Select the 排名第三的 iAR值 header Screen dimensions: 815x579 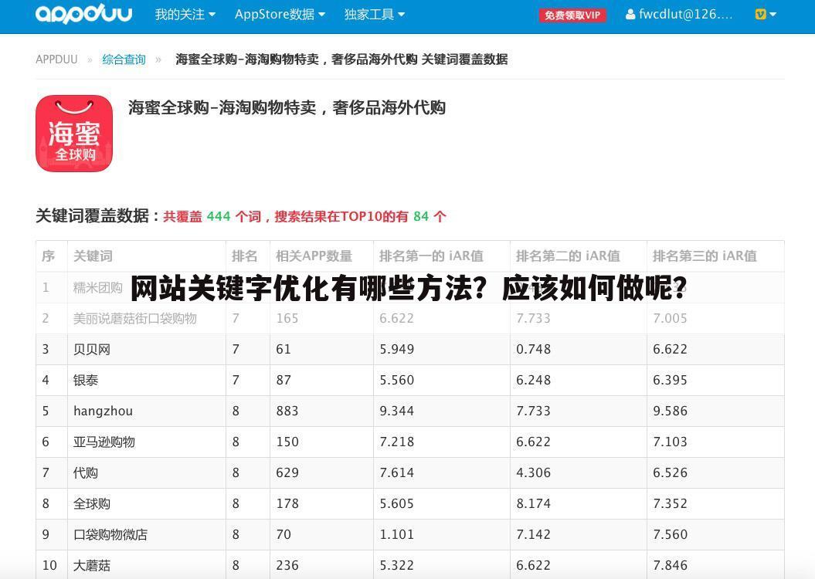click(705, 256)
